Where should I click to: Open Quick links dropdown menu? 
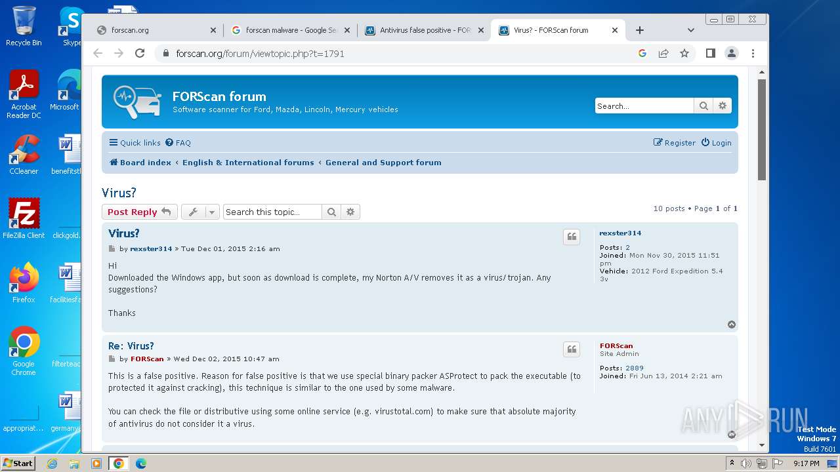(135, 143)
